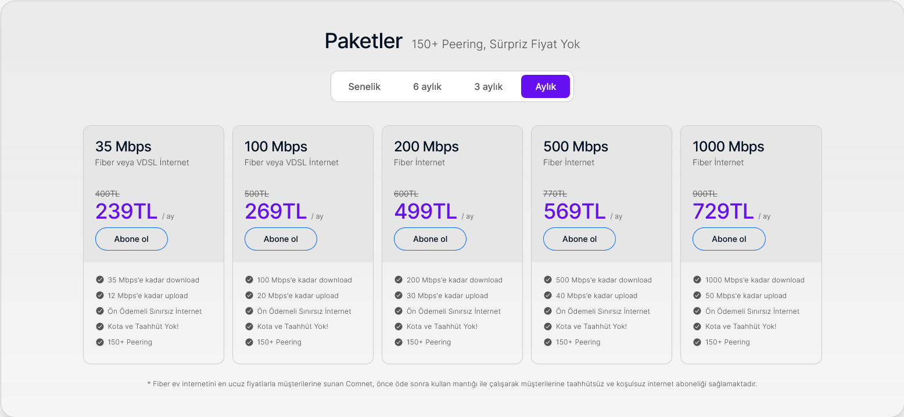Click check icon next to 50 Mbps'e kadar upload

[697, 295]
